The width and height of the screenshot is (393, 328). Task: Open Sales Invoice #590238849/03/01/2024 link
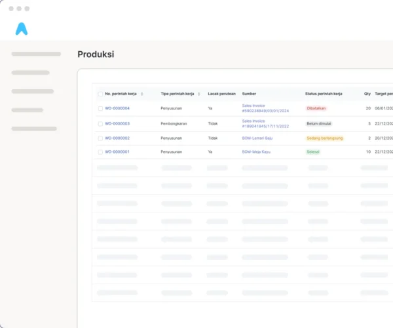(x=265, y=108)
